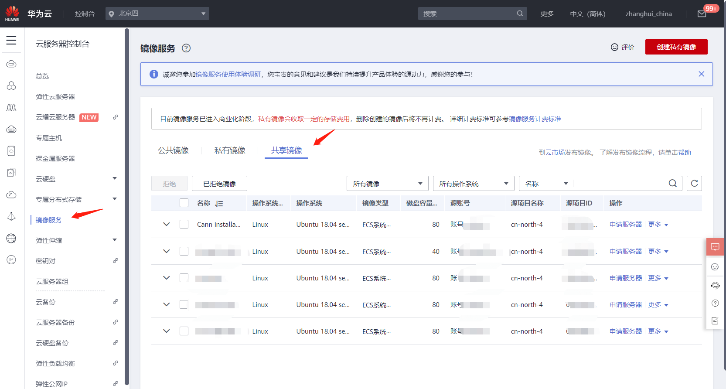Open the cloud-with-triangle icon in the left rail
Image resolution: width=726 pixels, height=389 pixels.
(11, 194)
